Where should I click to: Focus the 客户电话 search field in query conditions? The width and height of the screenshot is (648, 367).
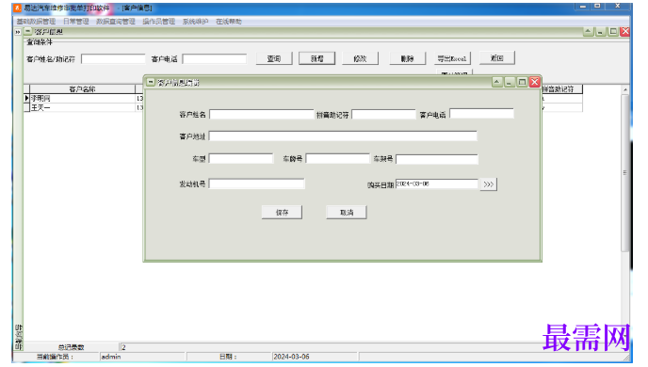[215, 59]
